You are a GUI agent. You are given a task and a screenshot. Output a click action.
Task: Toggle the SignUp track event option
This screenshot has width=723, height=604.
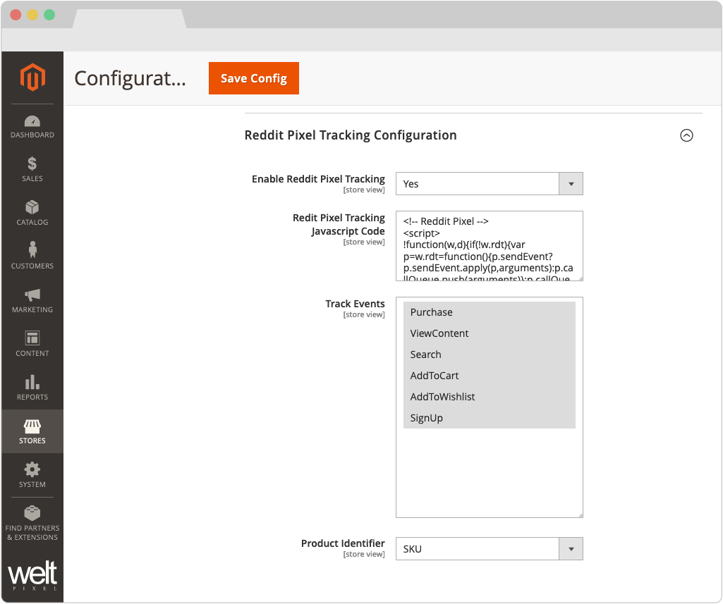pos(427,418)
